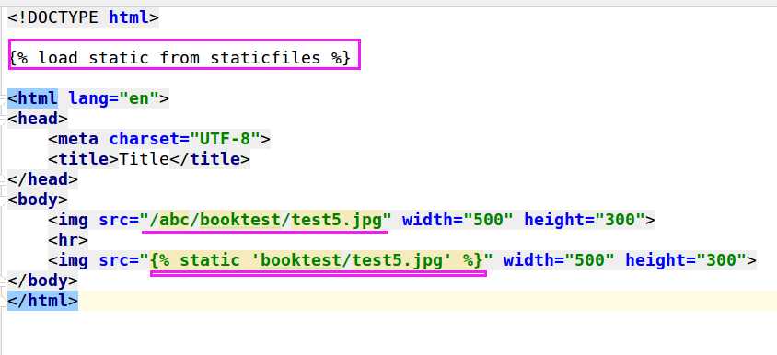Click the charset attribute name
Image resolution: width=777 pixels, height=355 pixels.
click(144, 139)
